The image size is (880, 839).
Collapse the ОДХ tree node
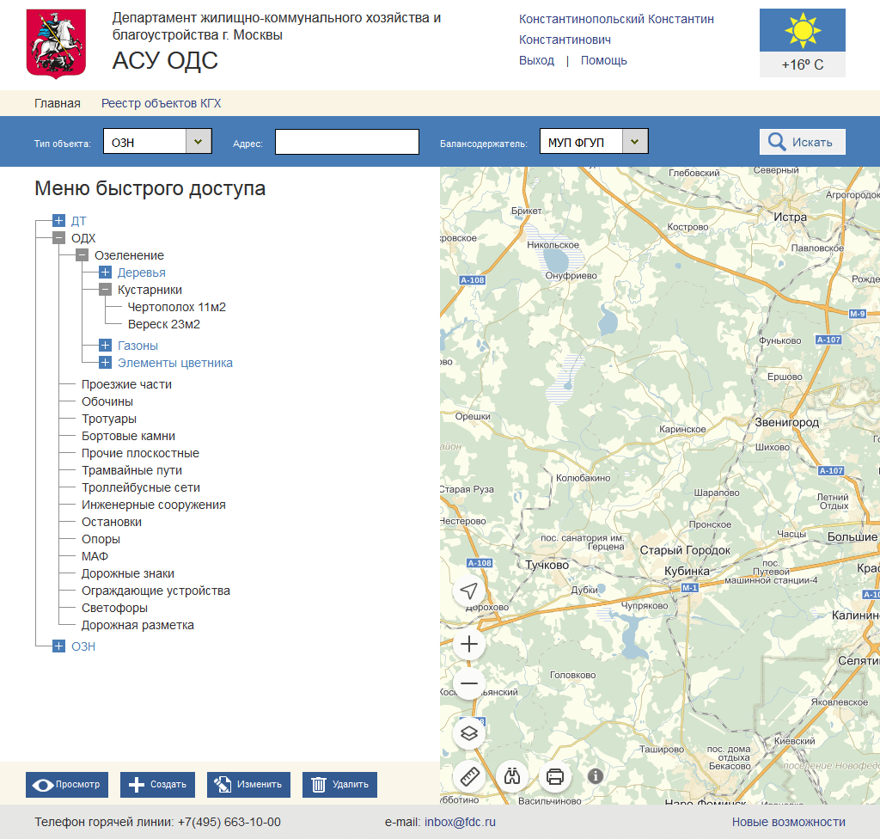(x=59, y=238)
